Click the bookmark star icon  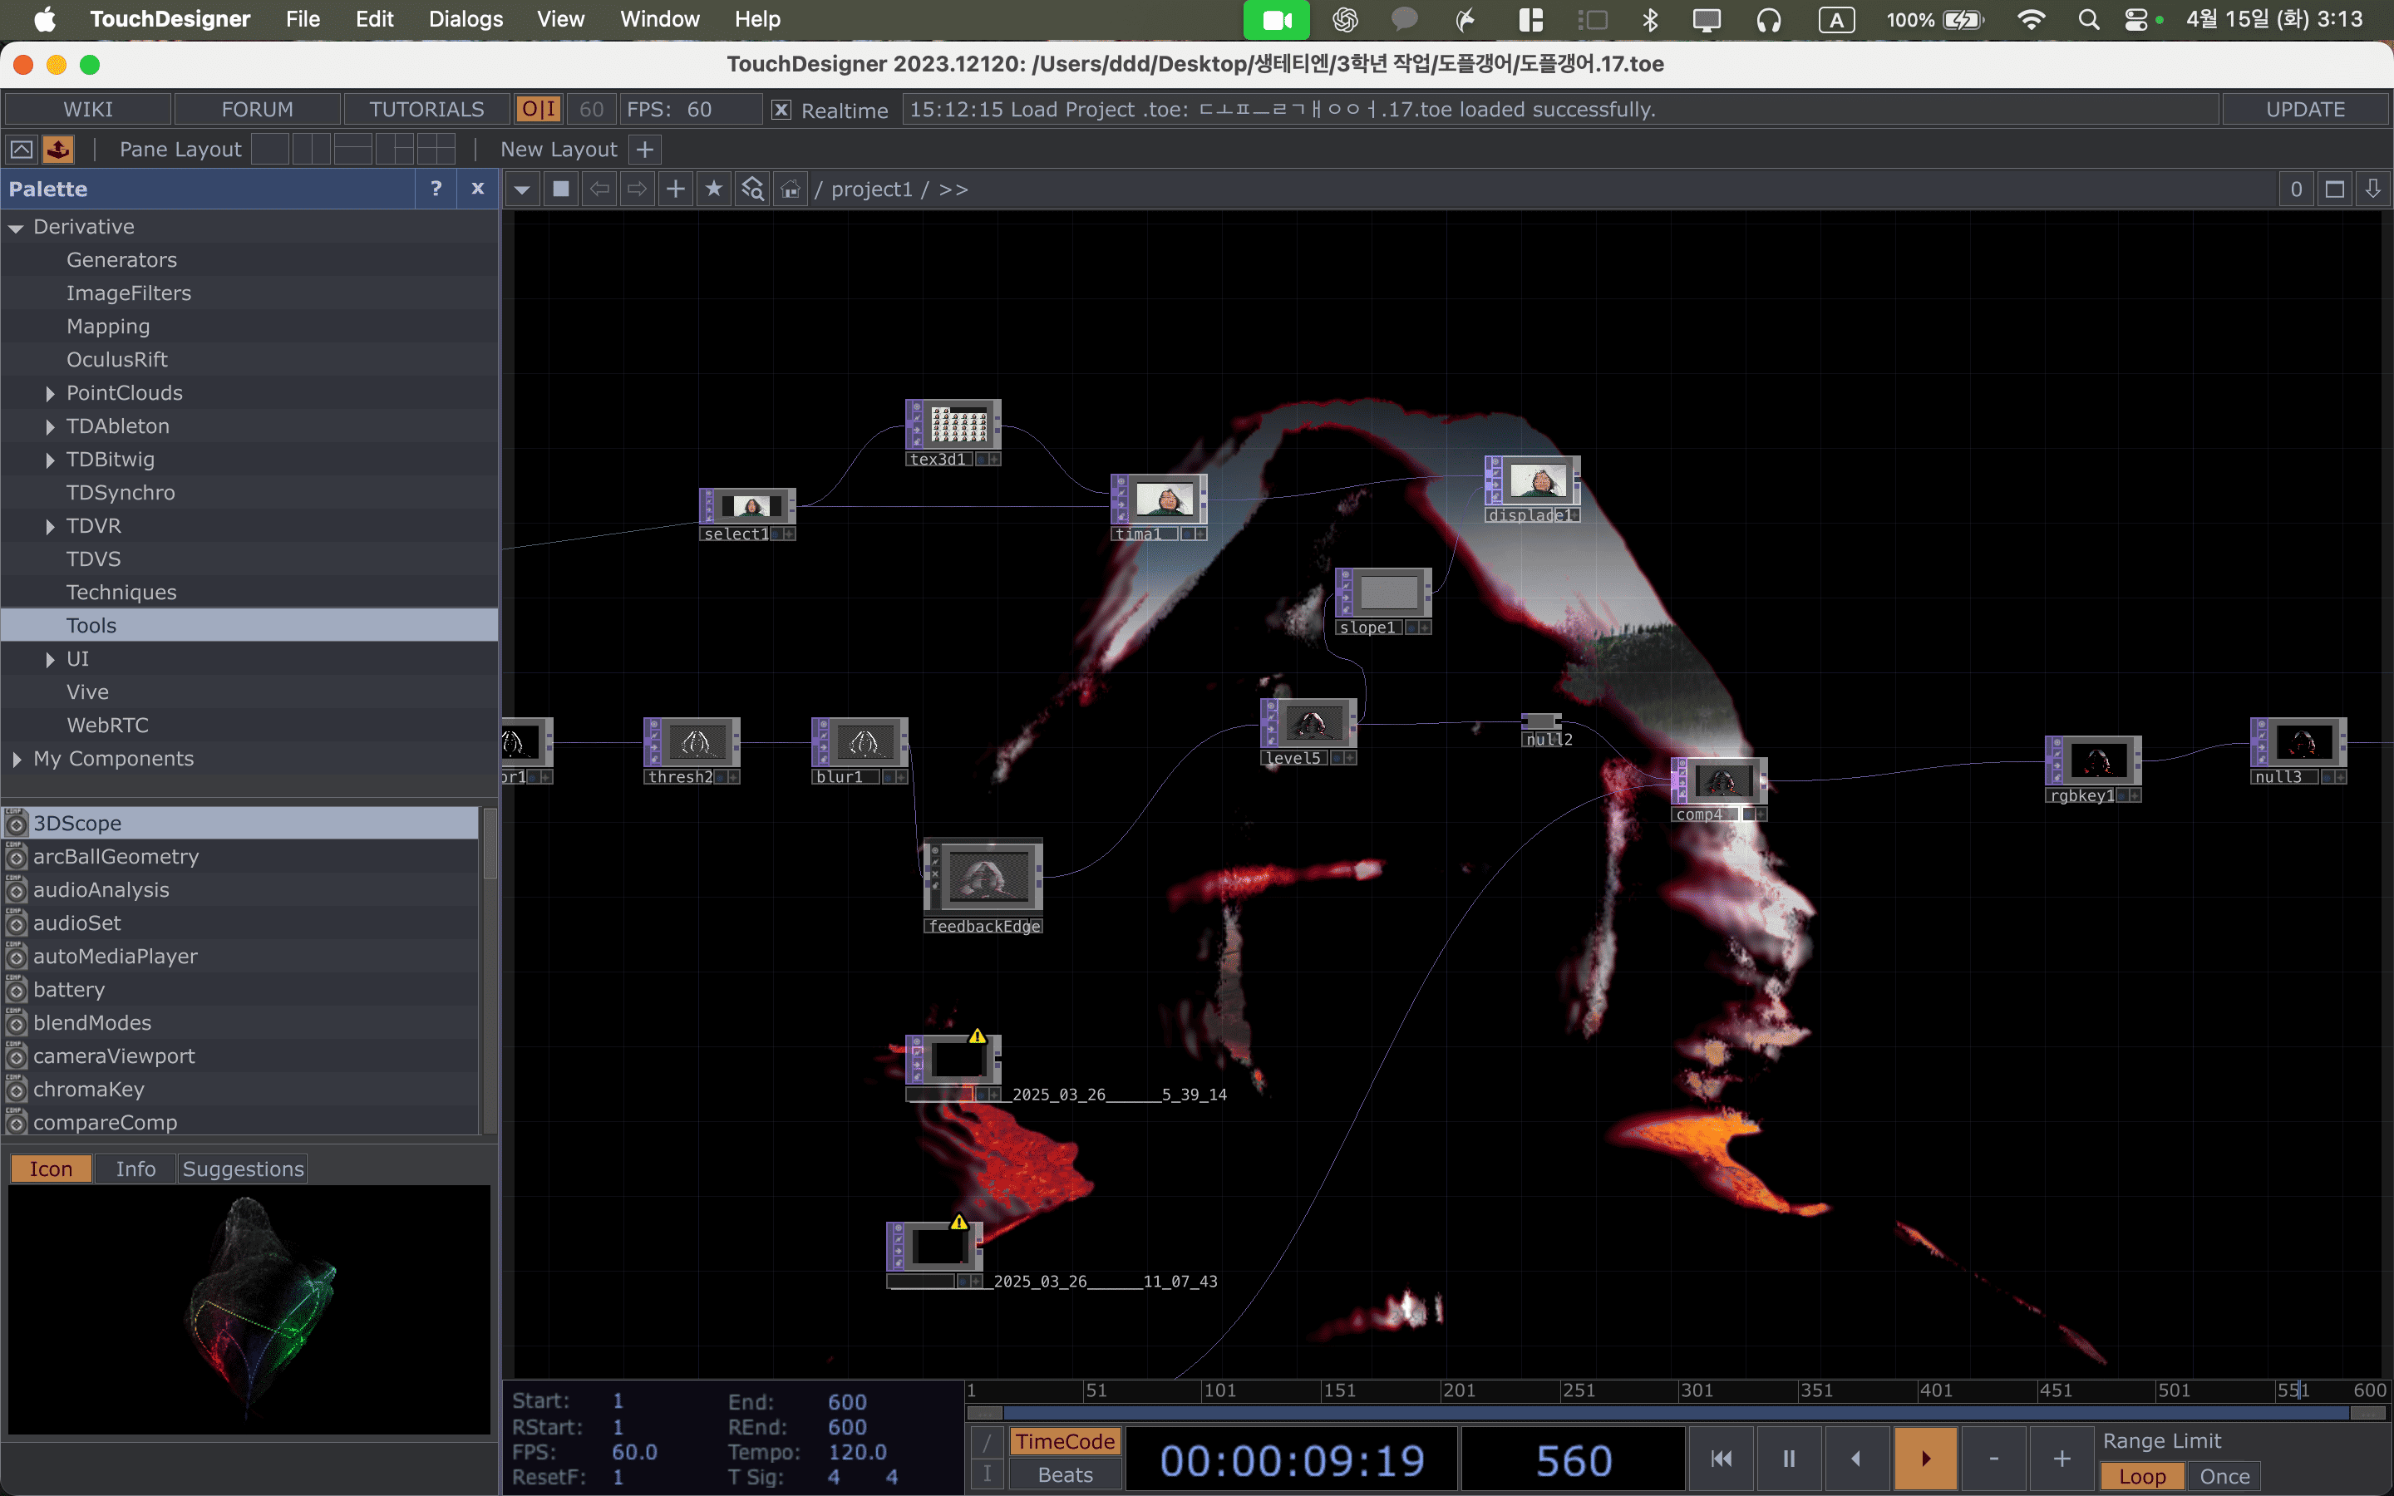coord(713,189)
